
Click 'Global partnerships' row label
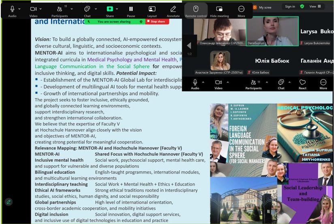click(x=55, y=202)
